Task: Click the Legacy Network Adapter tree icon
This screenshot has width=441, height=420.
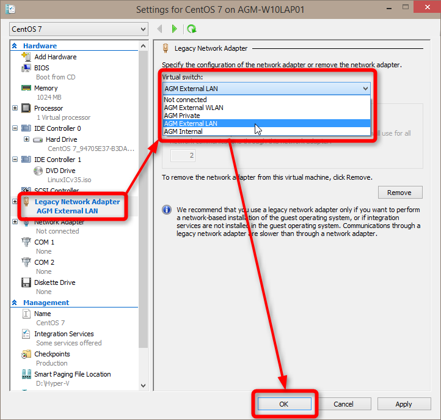Action: (x=26, y=202)
